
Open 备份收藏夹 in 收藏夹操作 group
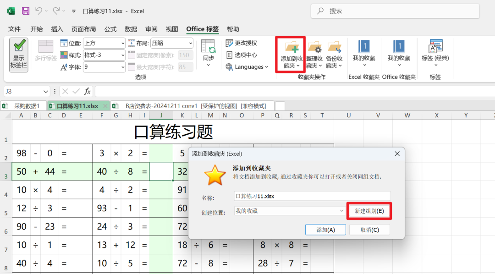[335, 54]
